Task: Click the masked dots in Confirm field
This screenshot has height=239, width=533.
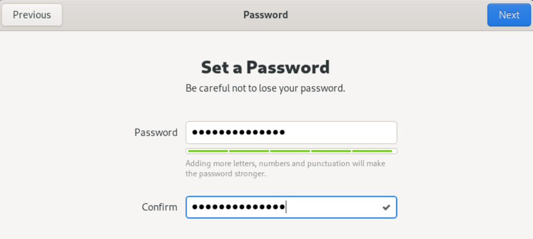Action: 238,207
